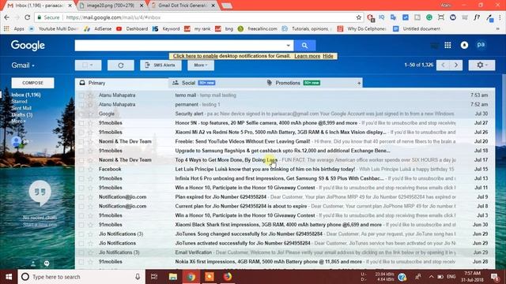Switch to Gmail Dot Trick Generator tab
506x284 pixels.
(183, 6)
